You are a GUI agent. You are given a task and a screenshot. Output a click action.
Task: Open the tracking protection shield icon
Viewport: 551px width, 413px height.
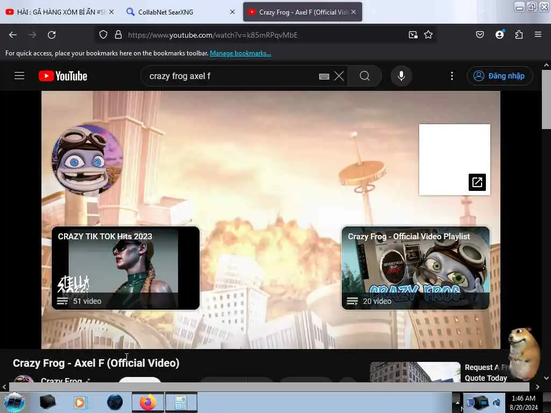(103, 35)
